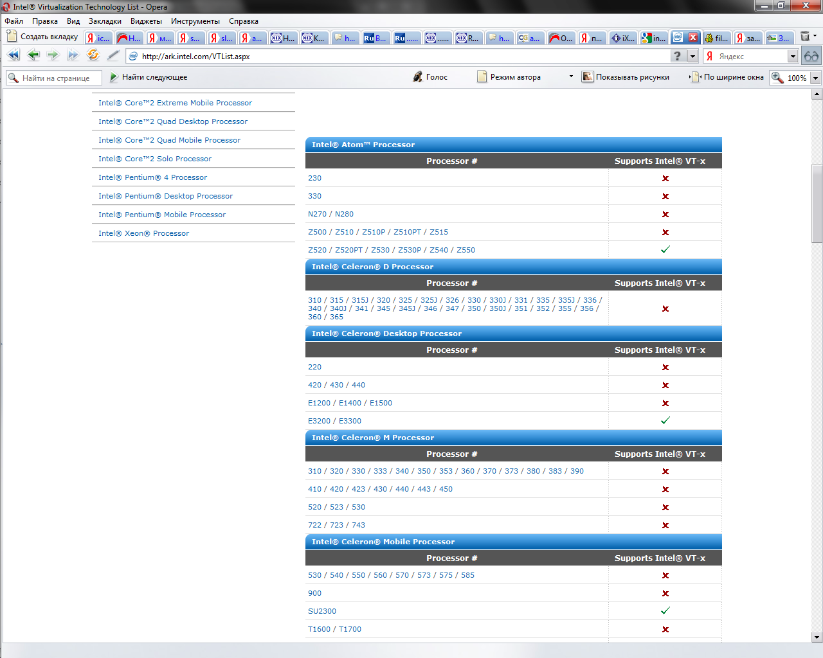Click the green Find next arrow icon
This screenshot has height=658, width=823.
[114, 77]
